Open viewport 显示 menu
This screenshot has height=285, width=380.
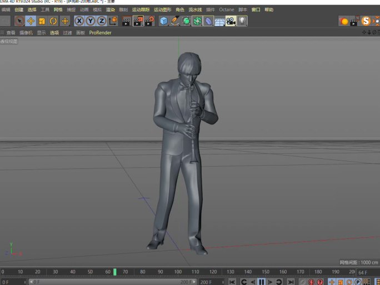41,33
